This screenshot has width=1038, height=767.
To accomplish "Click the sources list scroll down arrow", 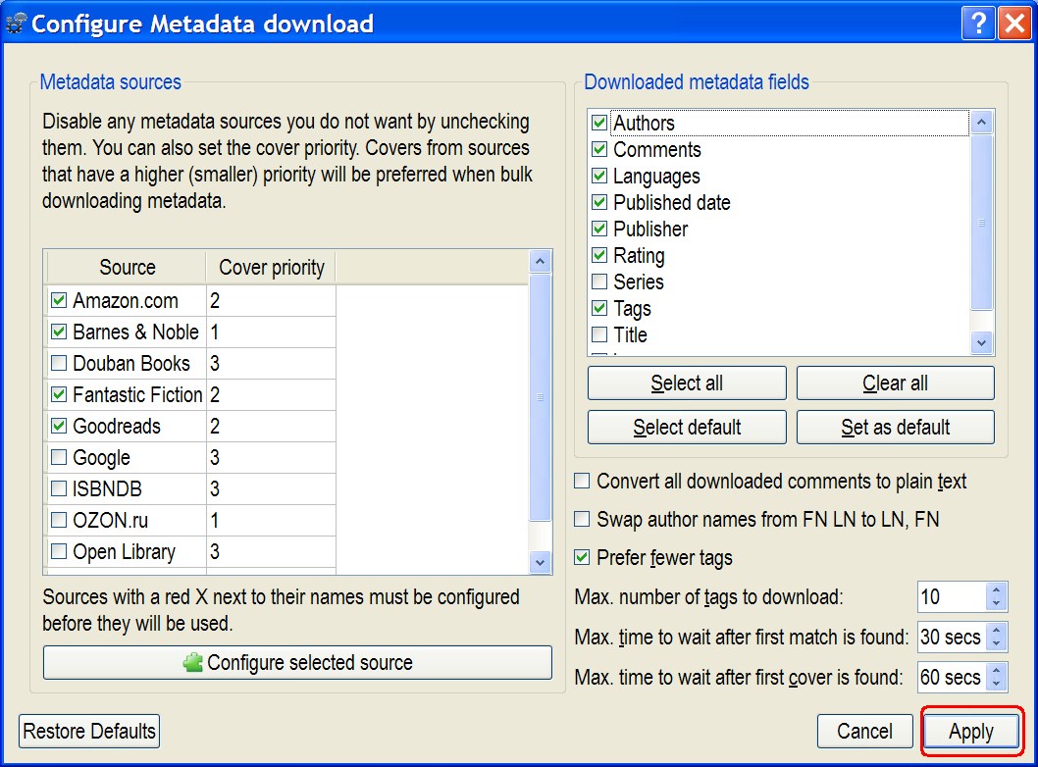I will pos(541,563).
